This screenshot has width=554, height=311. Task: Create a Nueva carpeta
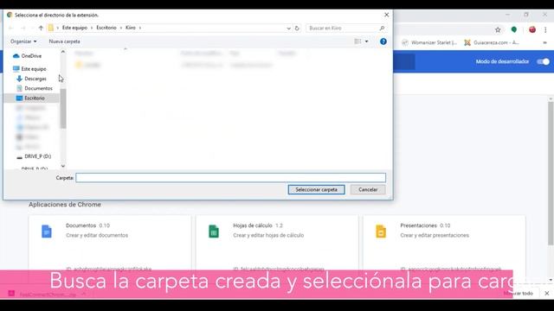[64, 41]
